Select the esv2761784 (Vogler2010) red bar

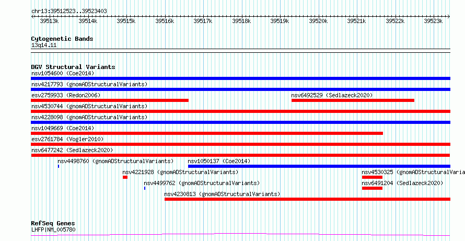point(240,144)
